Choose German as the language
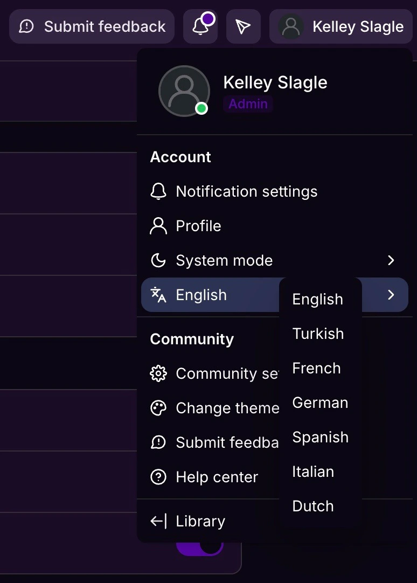Viewport: 417px width, 583px height. (x=320, y=402)
